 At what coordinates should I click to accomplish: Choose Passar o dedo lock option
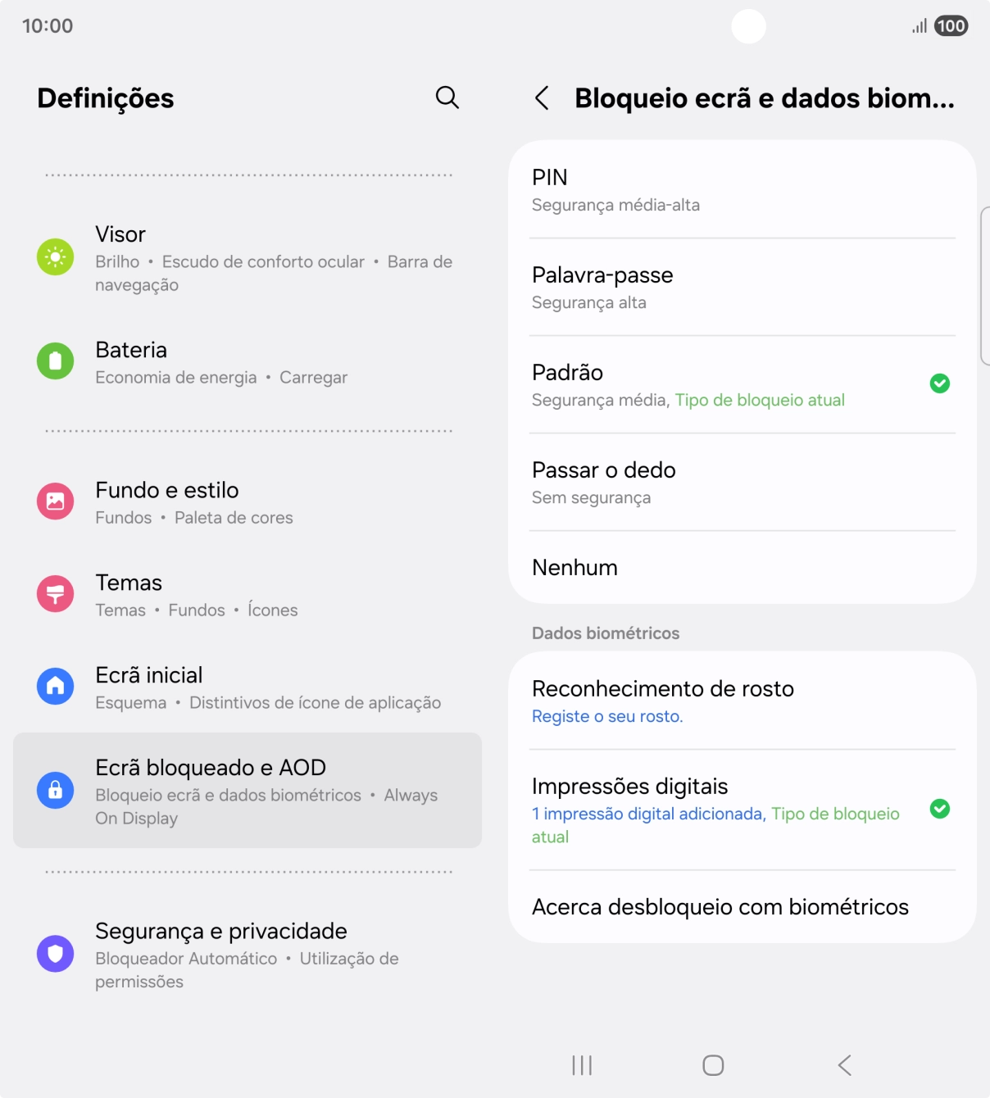(x=742, y=483)
